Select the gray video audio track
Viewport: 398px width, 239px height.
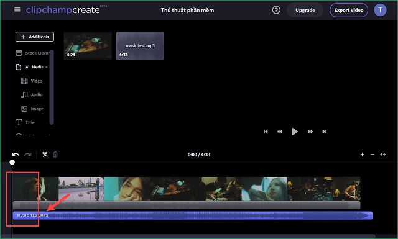187,205
